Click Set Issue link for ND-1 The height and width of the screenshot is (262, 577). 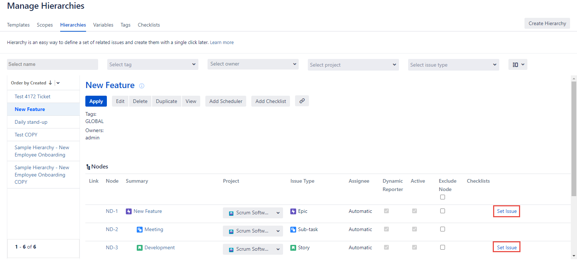[507, 211]
